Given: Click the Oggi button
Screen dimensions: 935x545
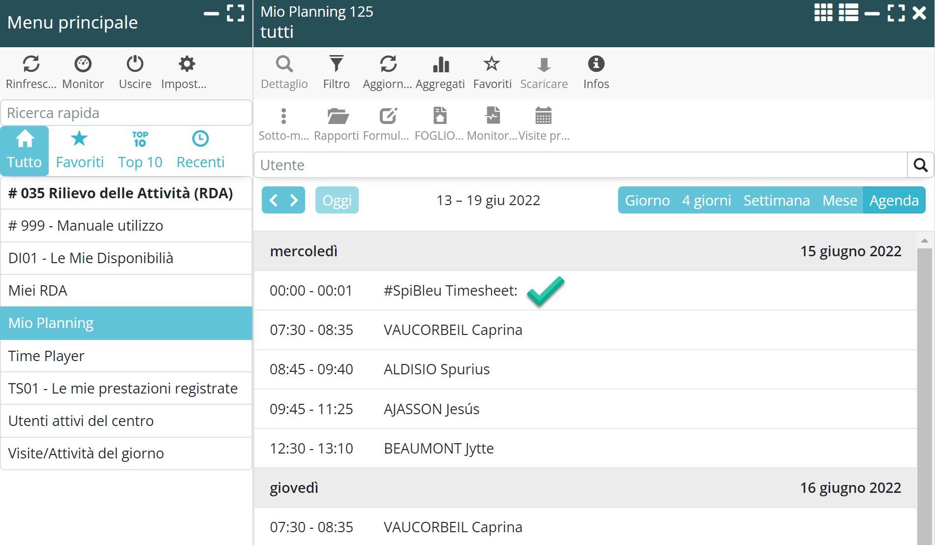Looking at the screenshot, I should pos(337,200).
